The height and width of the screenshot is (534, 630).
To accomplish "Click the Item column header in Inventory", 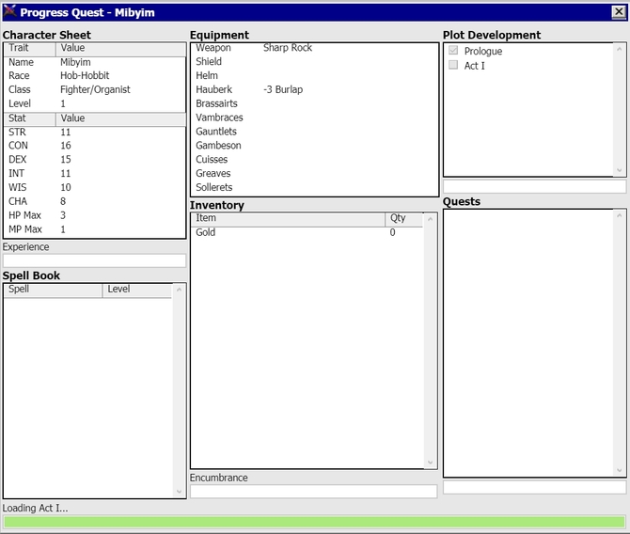I will (288, 219).
